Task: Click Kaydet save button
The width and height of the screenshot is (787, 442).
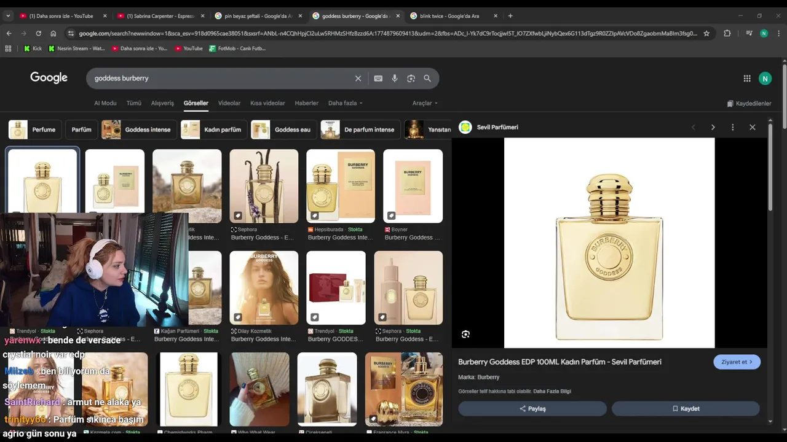Action: (x=686, y=409)
